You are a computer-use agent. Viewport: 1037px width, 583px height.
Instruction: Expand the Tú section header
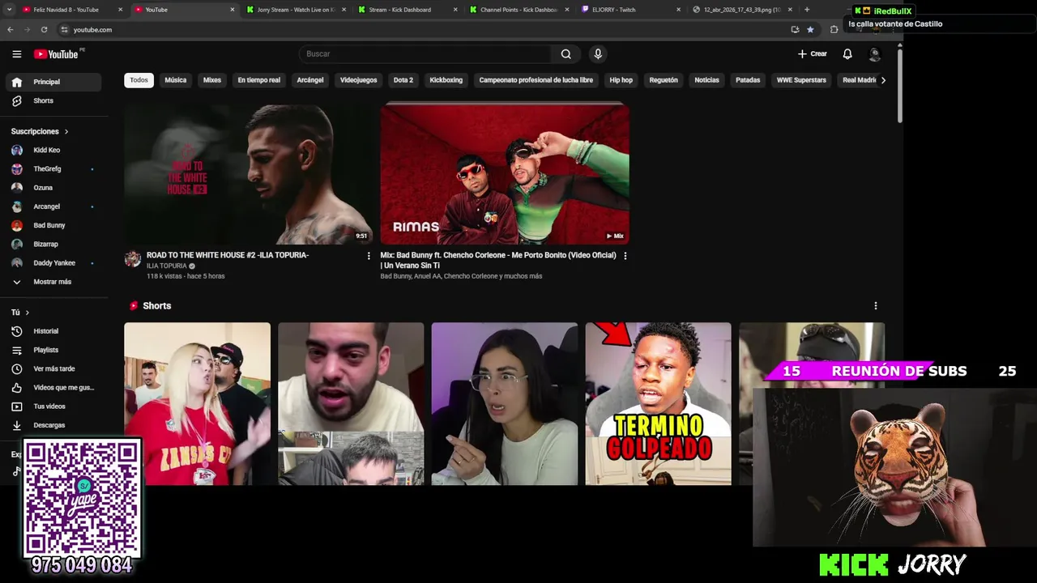[20, 313]
